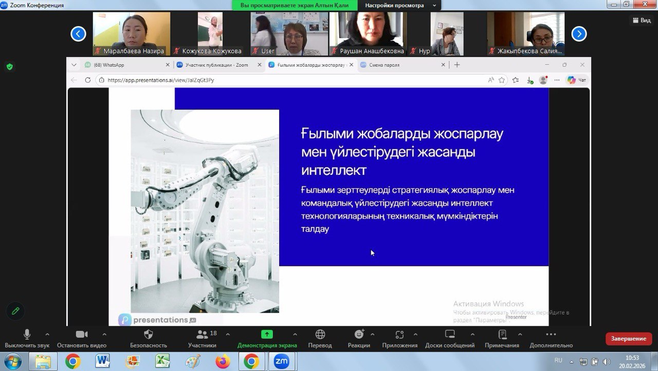
Task: Open the View (Вид) layout menu
Action: pos(642,20)
